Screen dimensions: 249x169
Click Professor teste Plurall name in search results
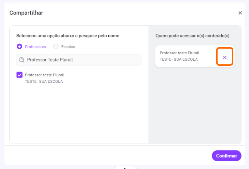45,75
